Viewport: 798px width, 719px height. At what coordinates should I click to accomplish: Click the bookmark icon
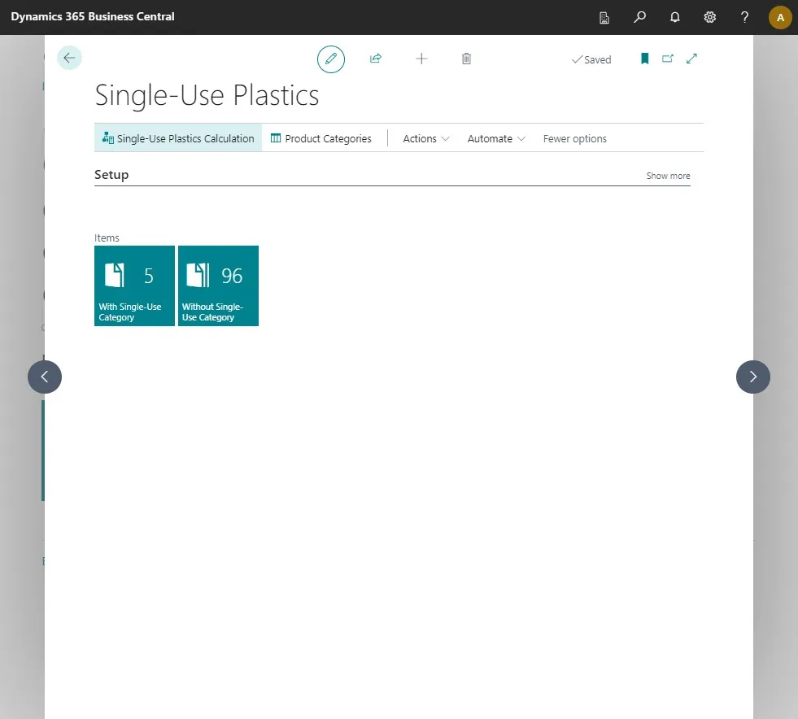pos(644,59)
